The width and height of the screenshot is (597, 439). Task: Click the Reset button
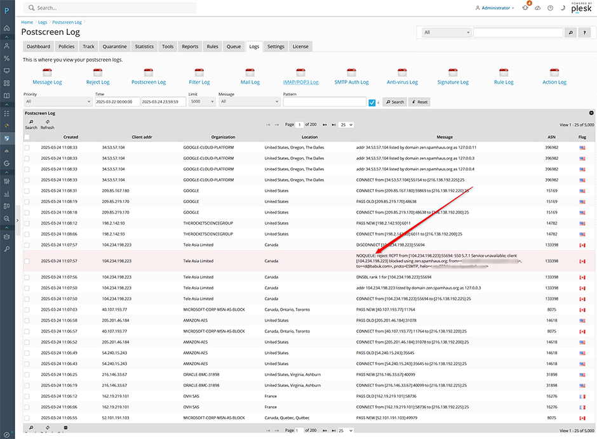click(x=419, y=102)
